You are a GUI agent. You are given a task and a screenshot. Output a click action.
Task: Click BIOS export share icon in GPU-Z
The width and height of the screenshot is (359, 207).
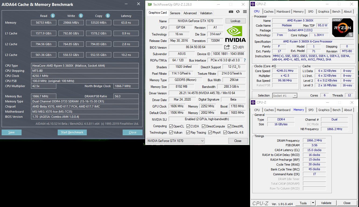(x=227, y=47)
